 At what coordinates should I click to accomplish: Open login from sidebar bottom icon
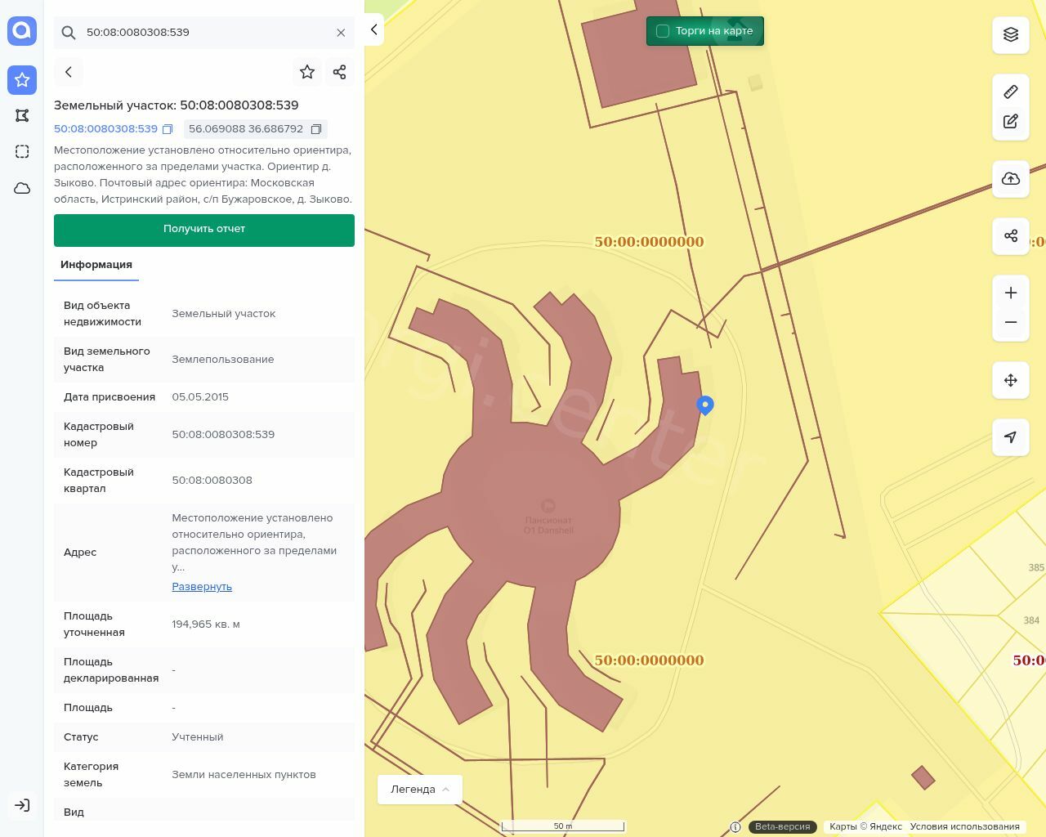pos(22,805)
